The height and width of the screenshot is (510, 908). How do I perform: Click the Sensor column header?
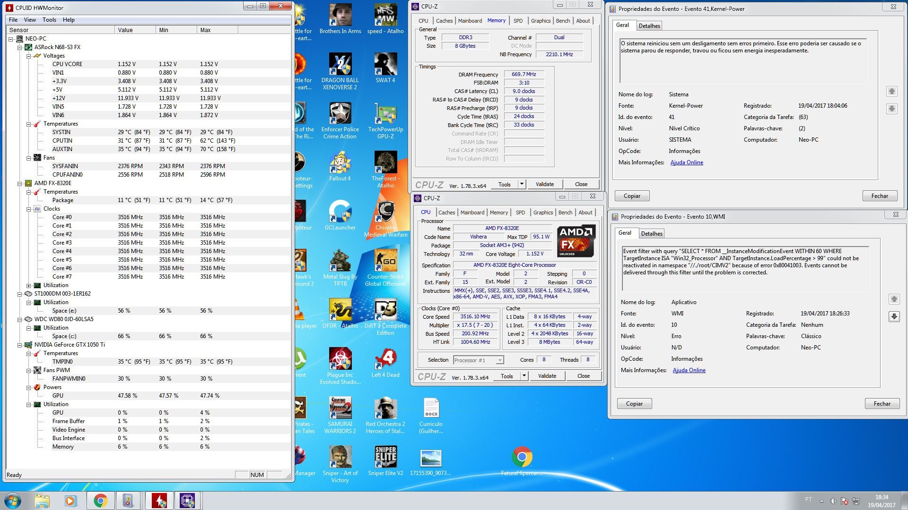tap(61, 30)
